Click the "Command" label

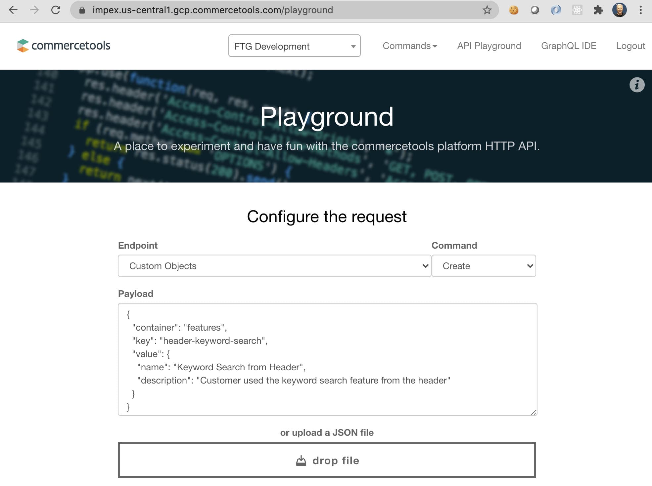[454, 245]
